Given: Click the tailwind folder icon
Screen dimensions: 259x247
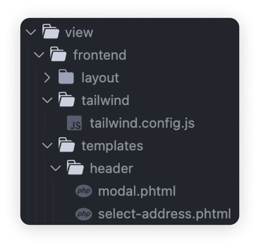Looking at the screenshot, I should tap(67, 99).
